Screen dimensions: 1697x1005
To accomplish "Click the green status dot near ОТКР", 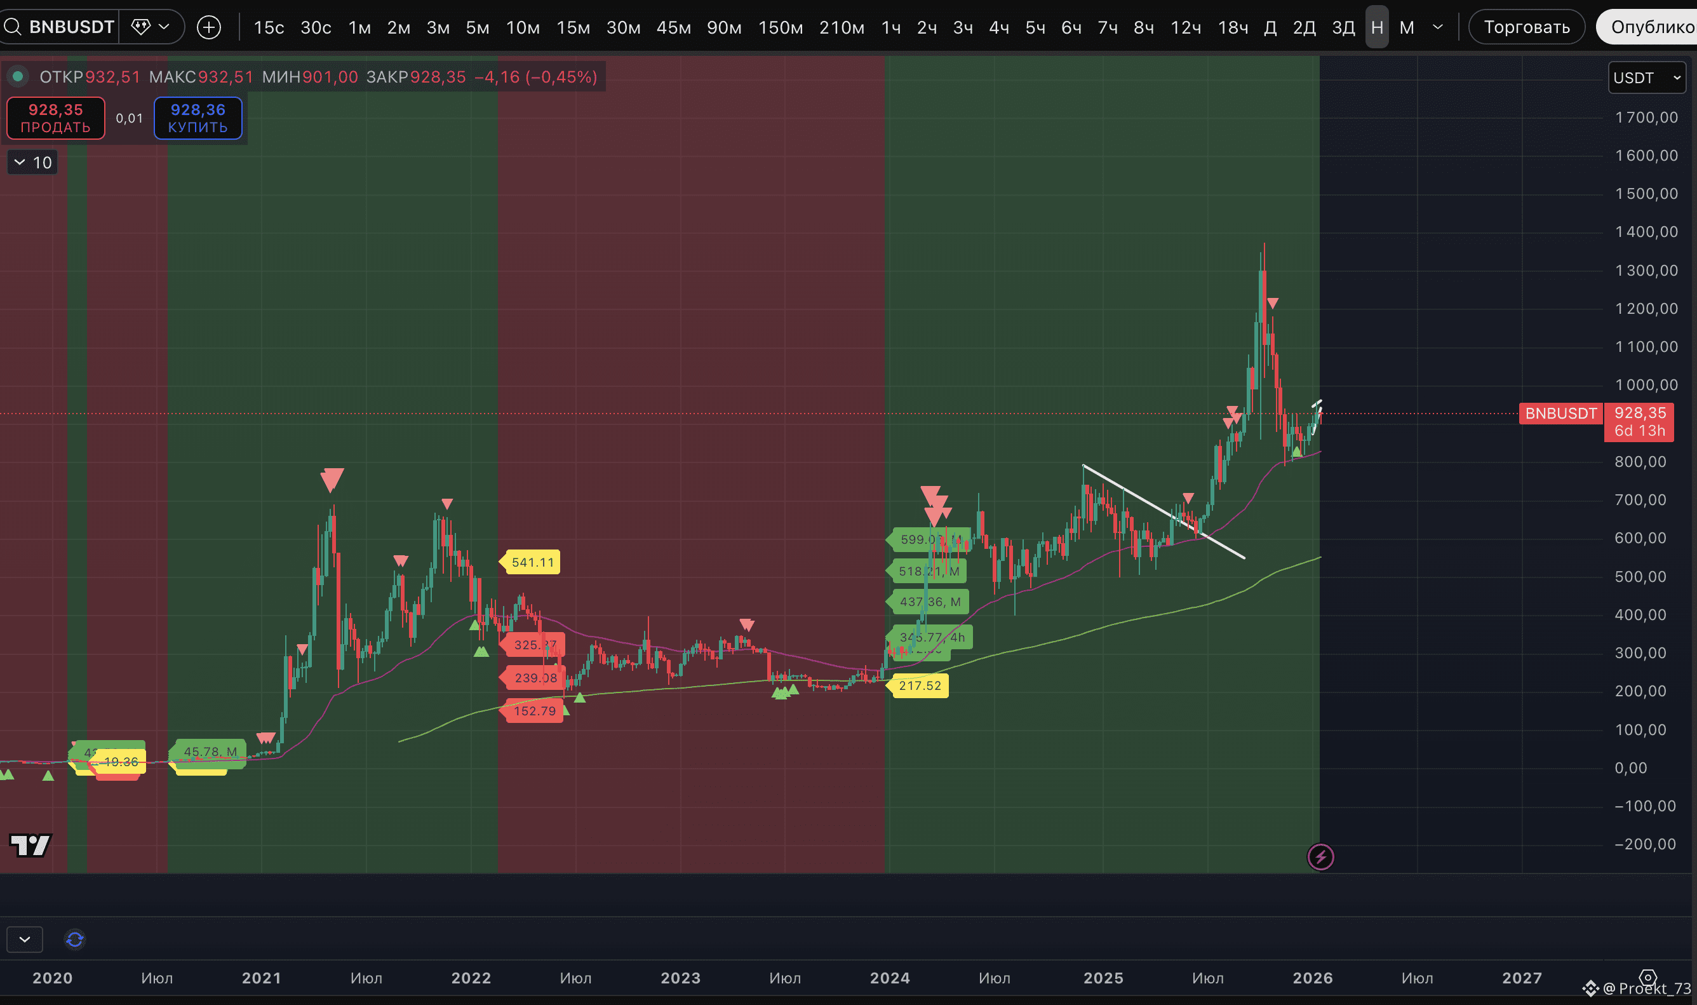I will pyautogui.click(x=18, y=76).
